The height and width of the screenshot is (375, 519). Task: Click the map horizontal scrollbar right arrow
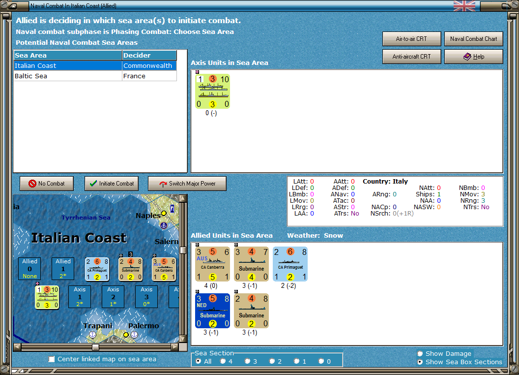pyautogui.click(x=175, y=347)
